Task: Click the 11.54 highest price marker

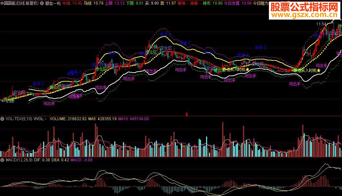Action: 321,24
